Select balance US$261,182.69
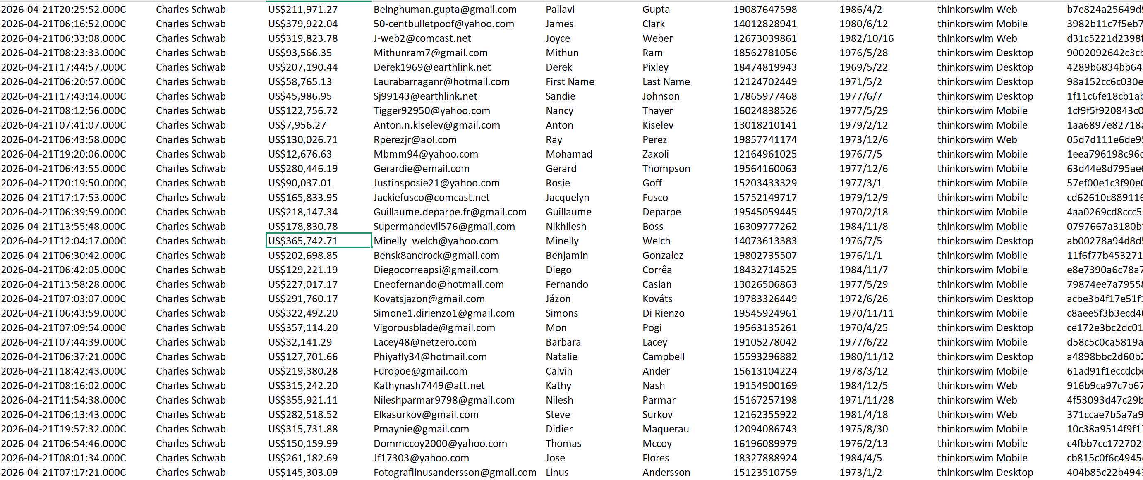This screenshot has width=1143, height=480. point(303,458)
